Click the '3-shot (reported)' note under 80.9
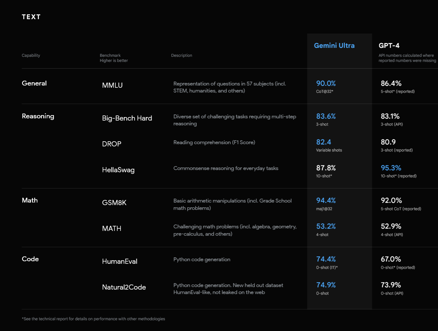This screenshot has width=438, height=331. 397,150
